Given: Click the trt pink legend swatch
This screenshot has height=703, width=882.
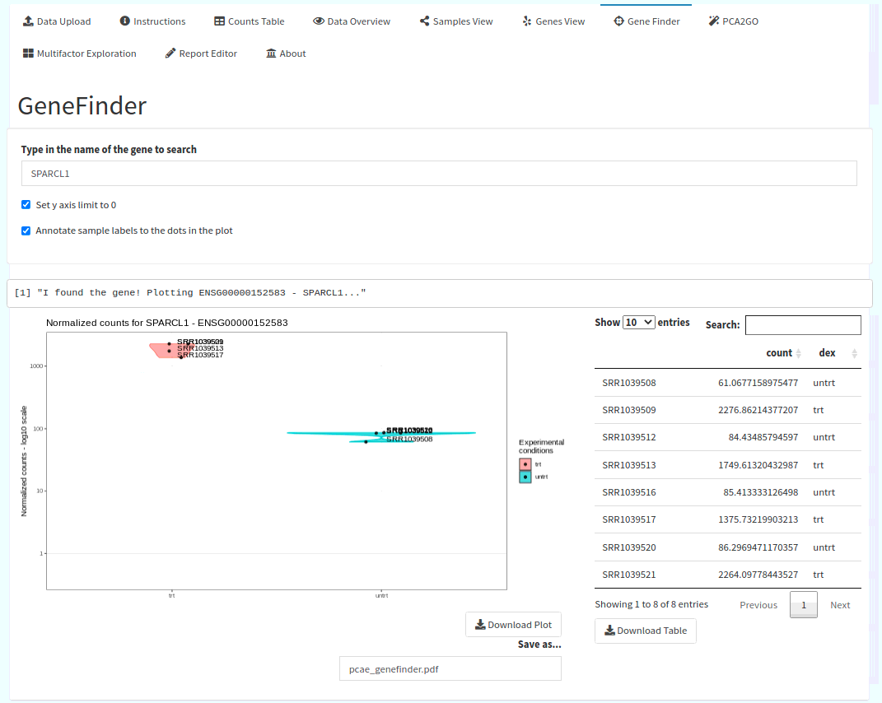Looking at the screenshot, I should coord(525,464).
